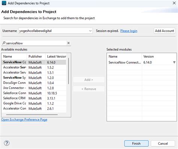This screenshot has width=178, height=149.
Task: Sort by Publisher column header
Action: click(x=36, y=57)
